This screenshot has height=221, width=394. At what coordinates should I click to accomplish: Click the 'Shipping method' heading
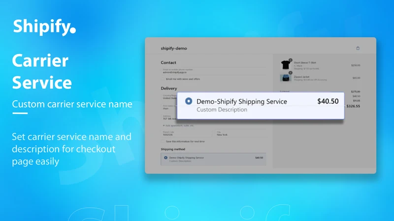[173, 149]
